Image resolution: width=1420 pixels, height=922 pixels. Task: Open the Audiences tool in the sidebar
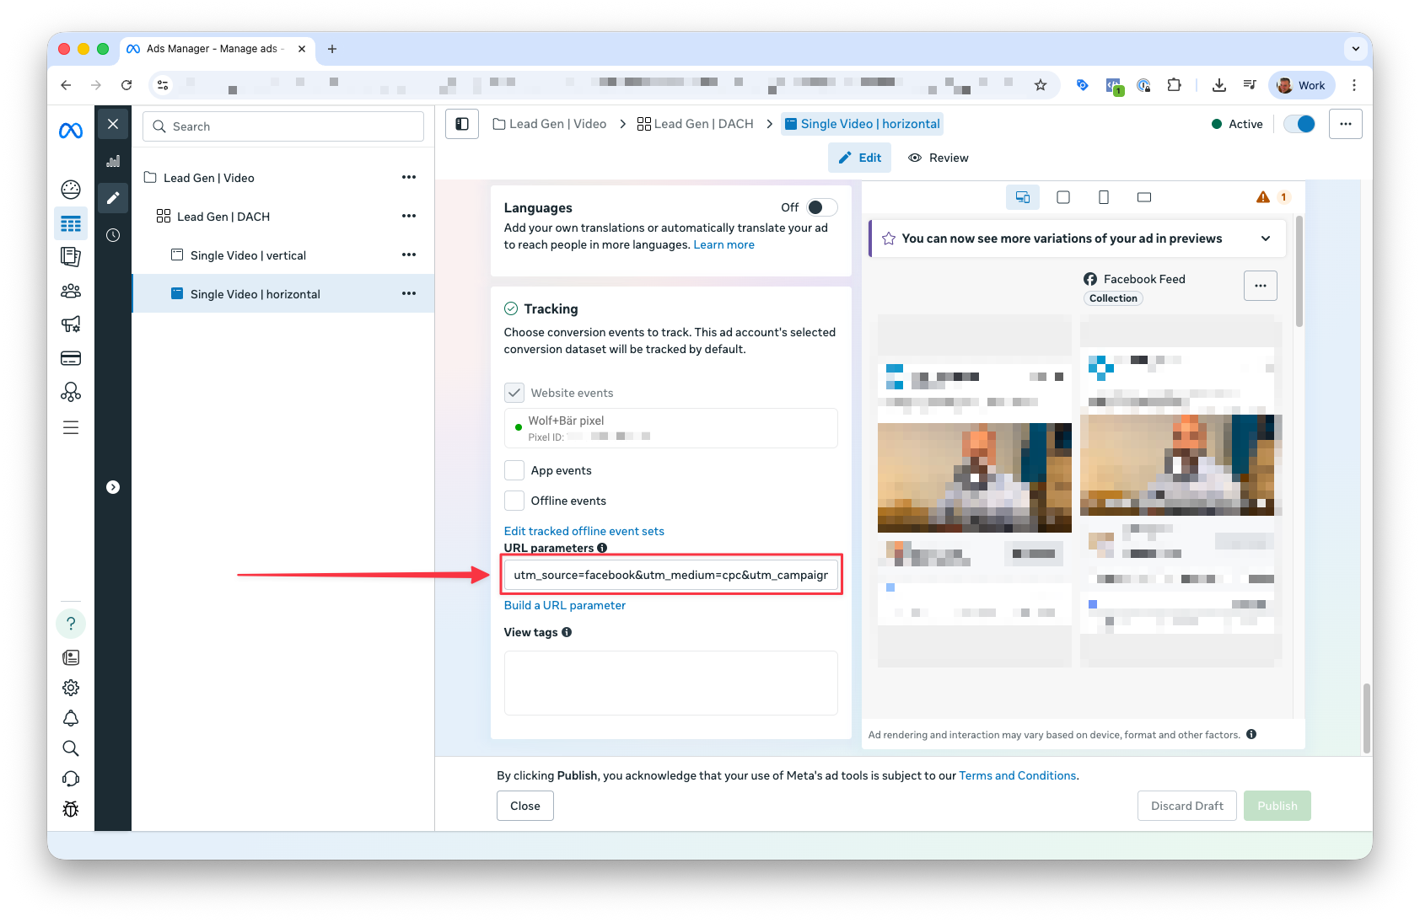[71, 290]
